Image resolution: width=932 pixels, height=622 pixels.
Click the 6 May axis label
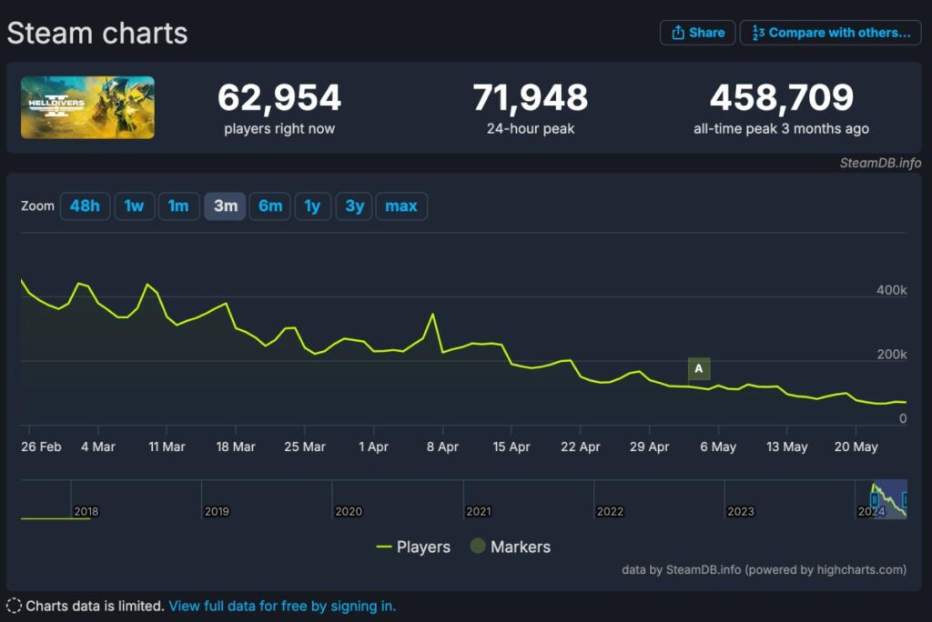tap(718, 446)
